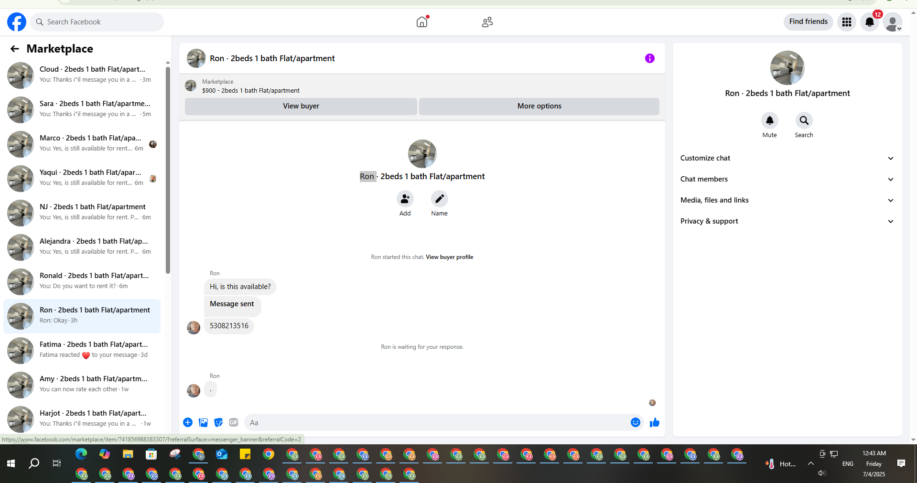Choose a GIF icon in composer
The height and width of the screenshot is (483, 917).
pyautogui.click(x=234, y=422)
